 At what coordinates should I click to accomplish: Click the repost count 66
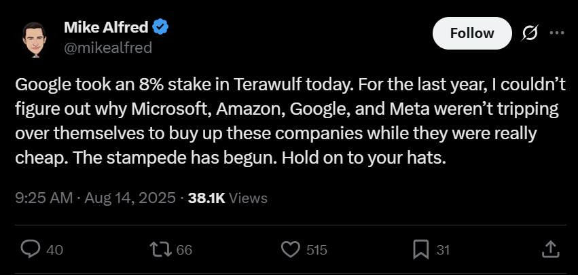(184, 250)
